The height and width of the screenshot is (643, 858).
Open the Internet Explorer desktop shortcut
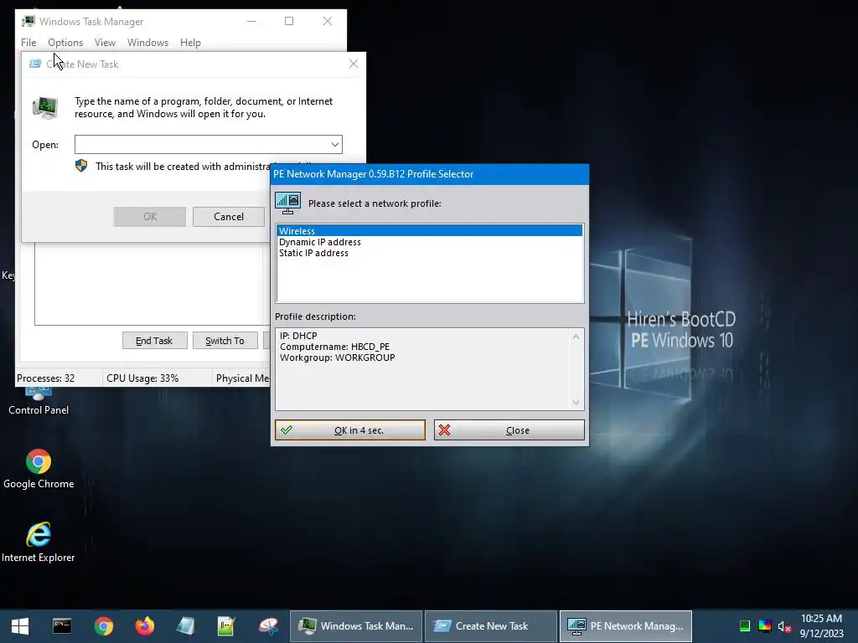[x=39, y=543]
